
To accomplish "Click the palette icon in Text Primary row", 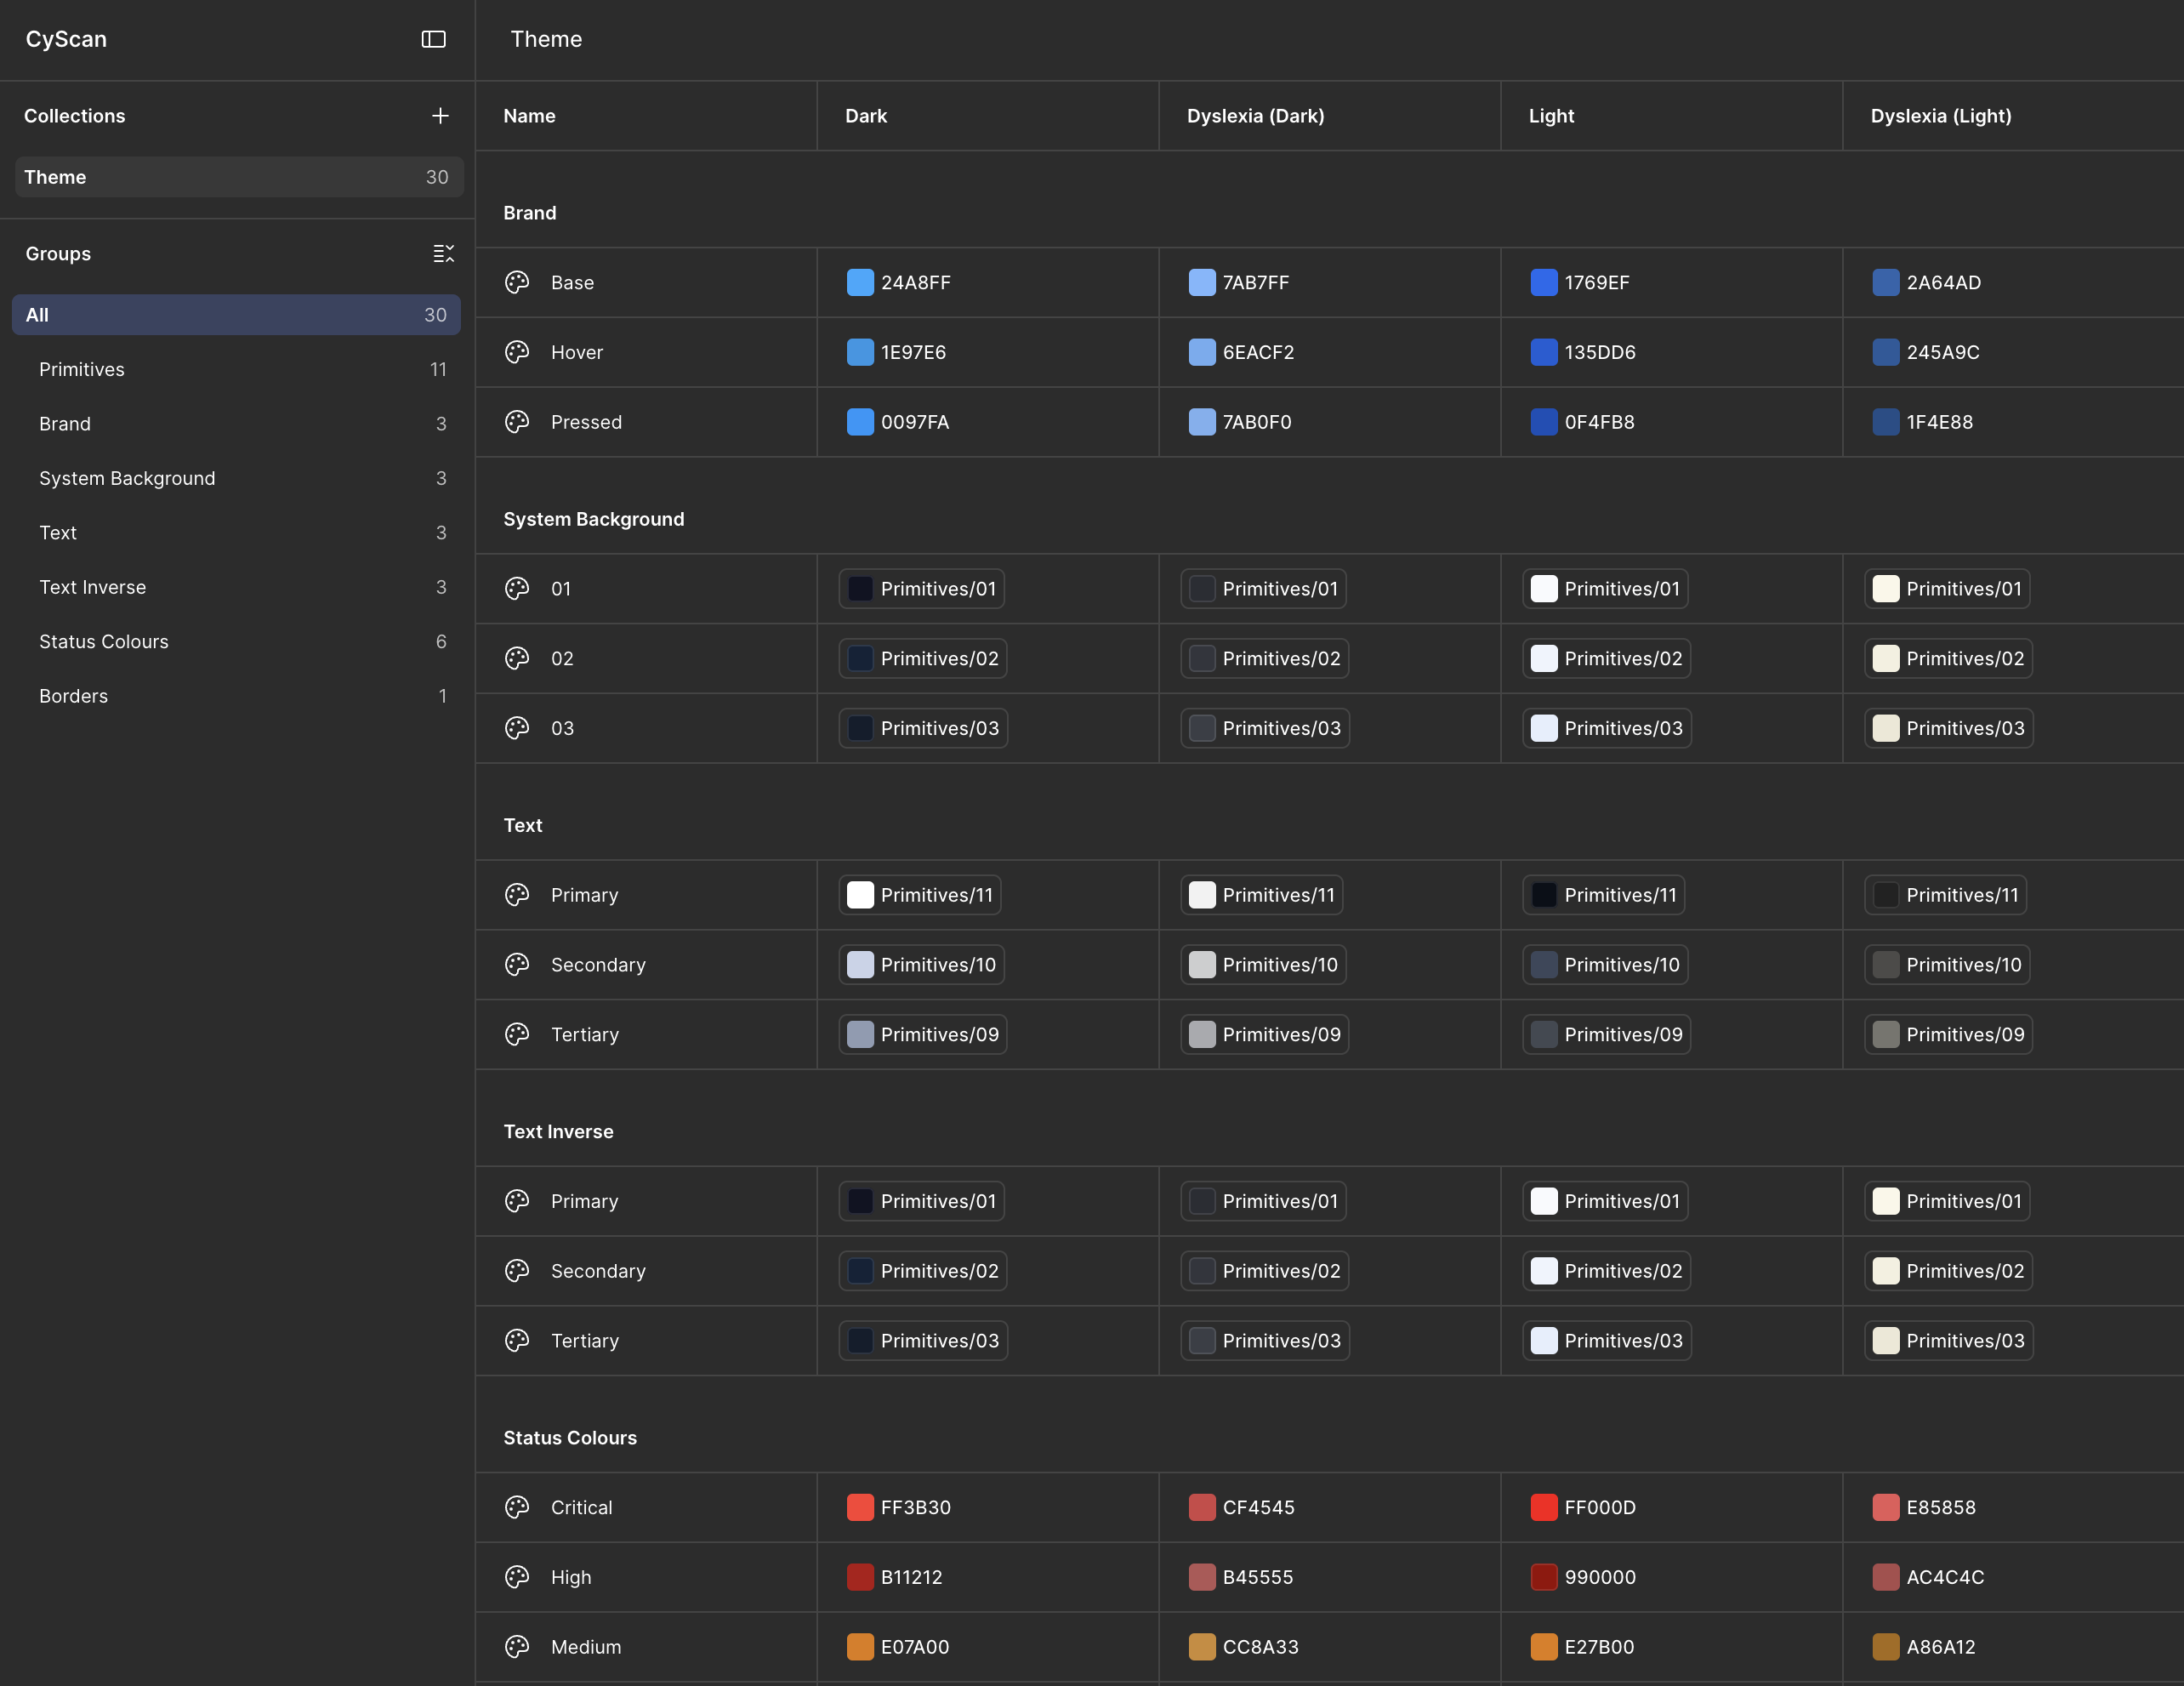I will 517,895.
